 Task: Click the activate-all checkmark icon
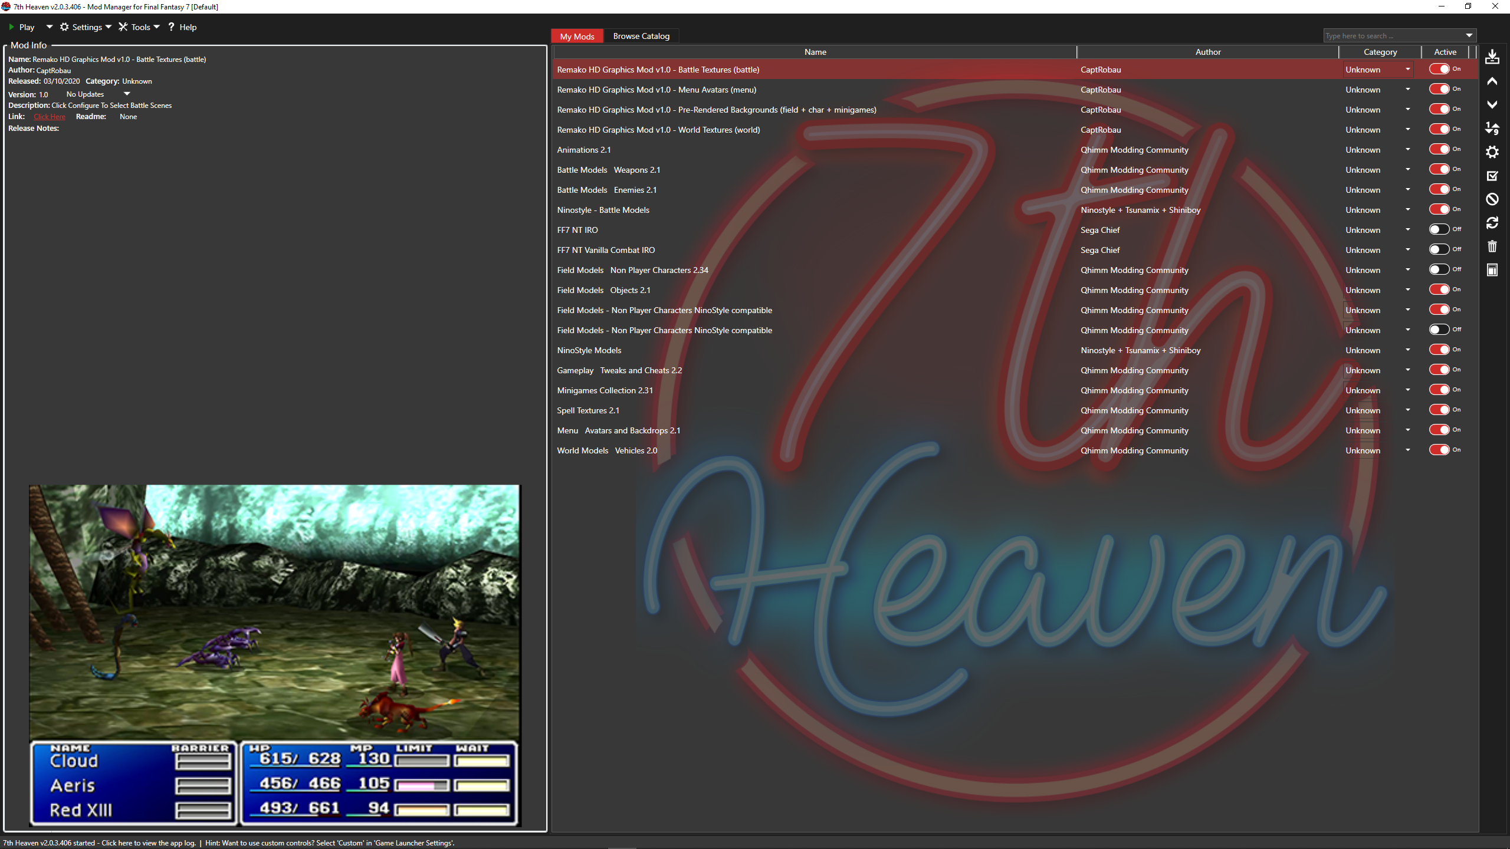pos(1492,176)
